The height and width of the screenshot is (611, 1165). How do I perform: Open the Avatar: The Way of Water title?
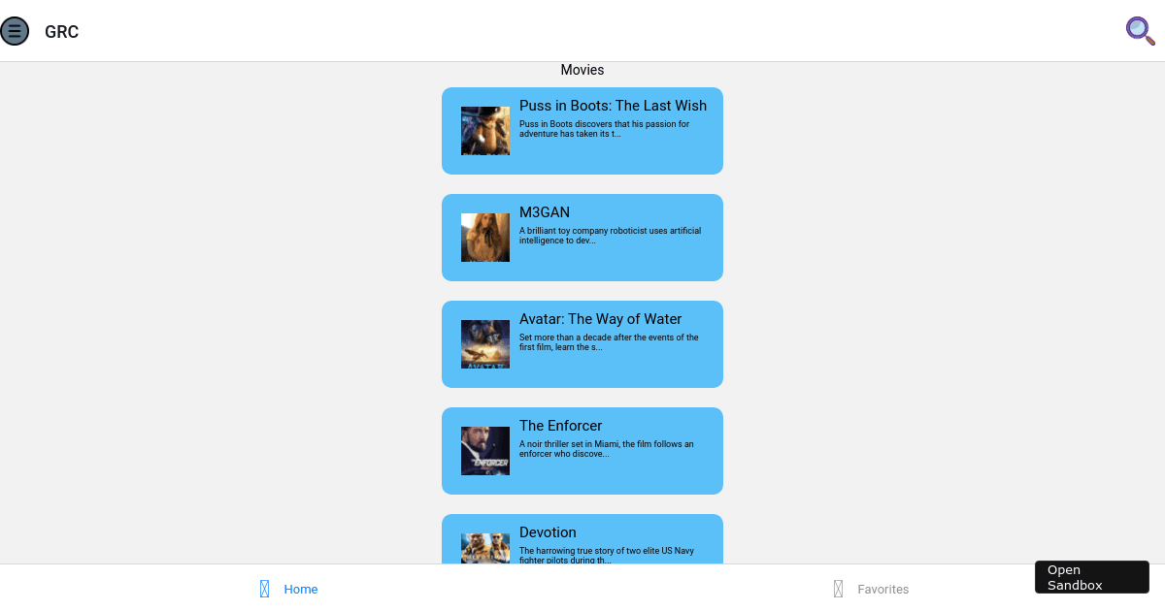pos(600,319)
